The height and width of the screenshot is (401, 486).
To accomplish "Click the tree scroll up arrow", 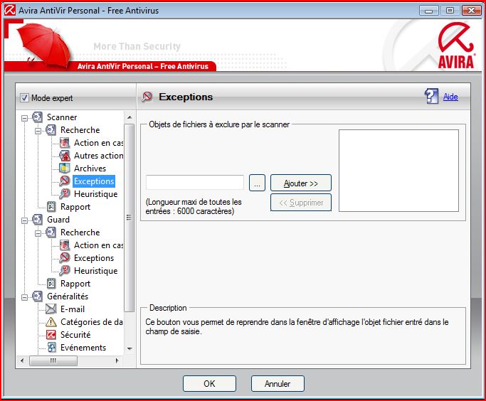I will [x=130, y=117].
